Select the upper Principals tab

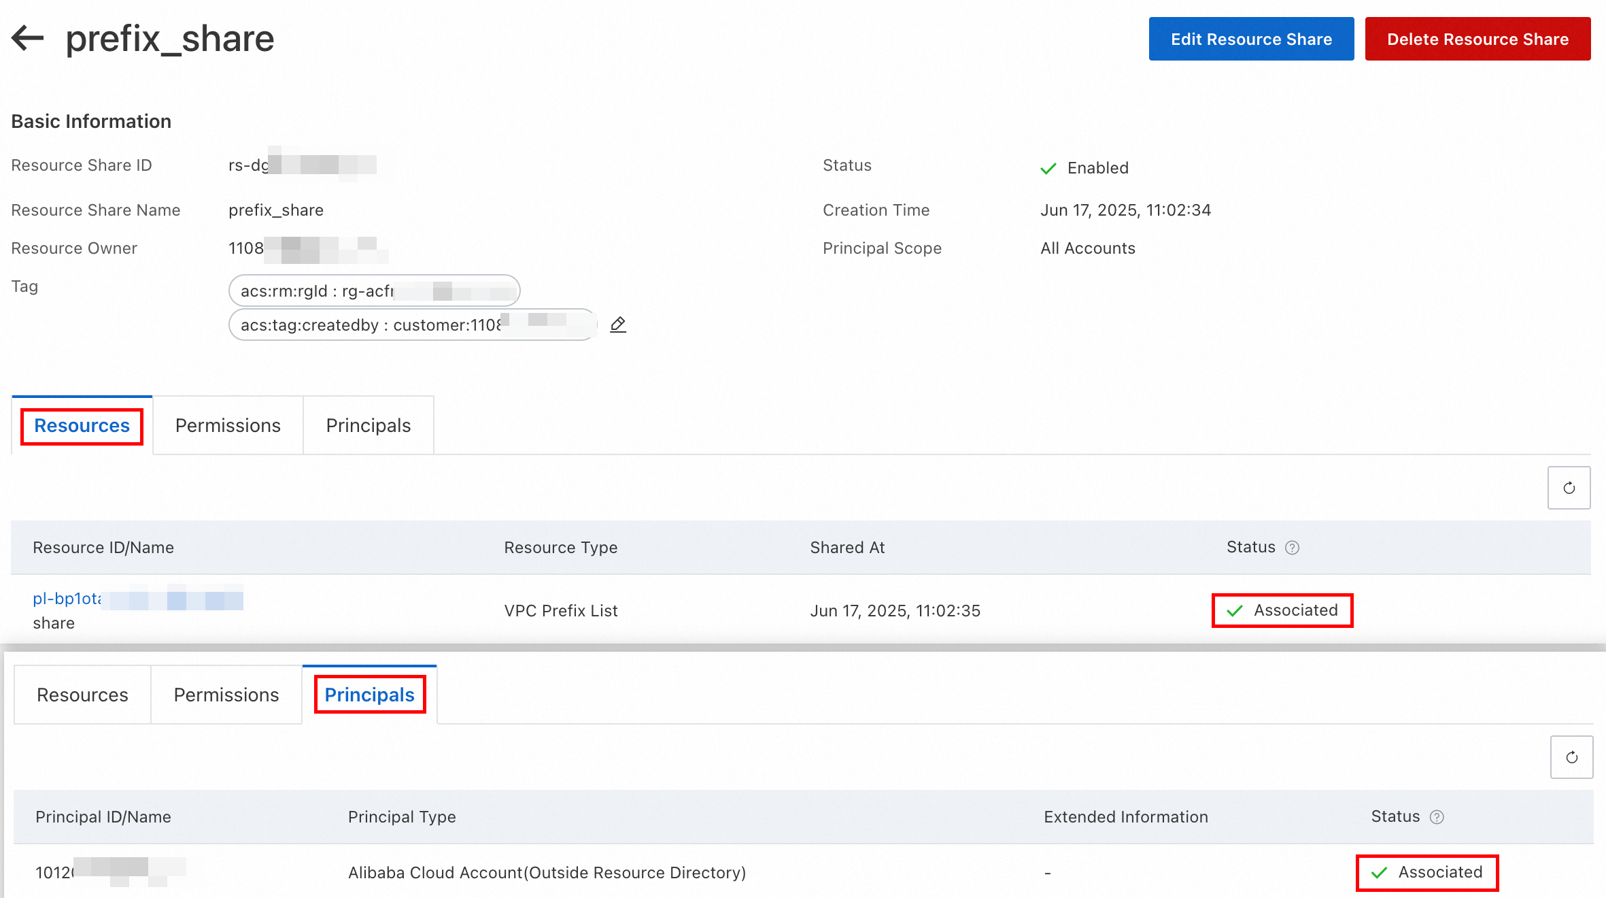pos(368,426)
